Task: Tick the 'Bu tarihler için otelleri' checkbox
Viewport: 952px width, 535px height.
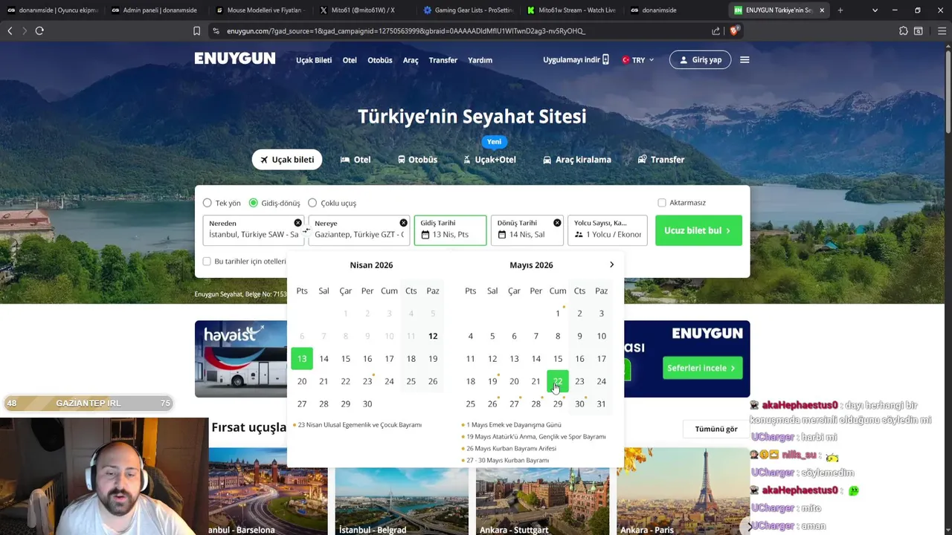Action: (207, 262)
